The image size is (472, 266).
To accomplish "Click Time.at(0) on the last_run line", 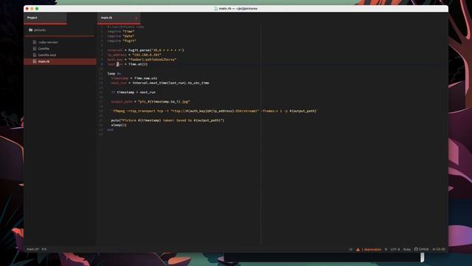I will click(x=138, y=64).
